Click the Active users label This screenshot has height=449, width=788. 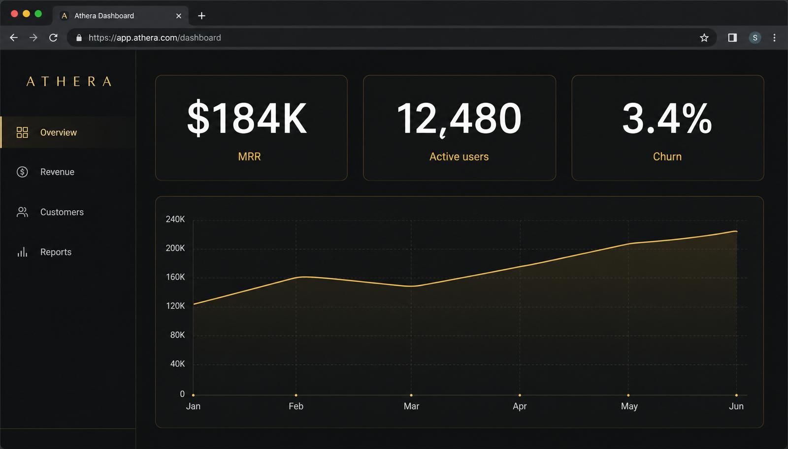459,157
